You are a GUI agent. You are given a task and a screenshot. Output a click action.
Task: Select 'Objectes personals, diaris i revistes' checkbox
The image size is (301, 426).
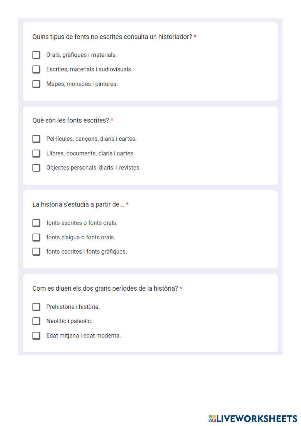pyautogui.click(x=36, y=168)
